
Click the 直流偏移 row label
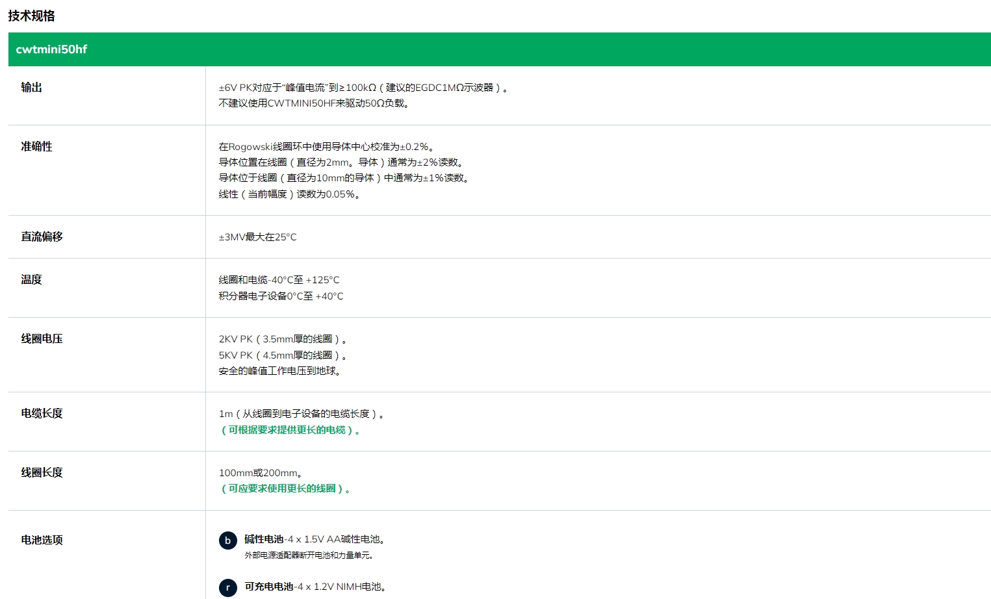tap(42, 236)
